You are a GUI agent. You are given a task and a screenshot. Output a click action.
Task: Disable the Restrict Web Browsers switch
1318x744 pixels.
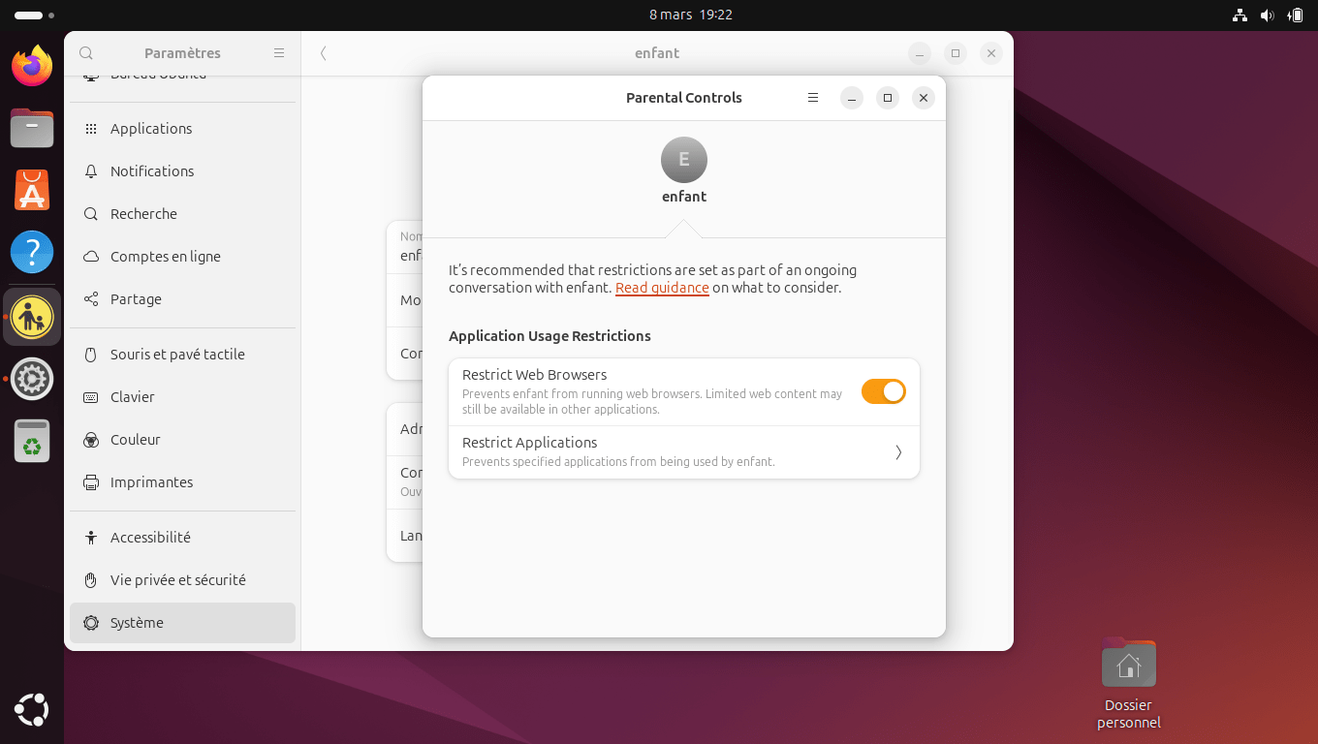884,391
